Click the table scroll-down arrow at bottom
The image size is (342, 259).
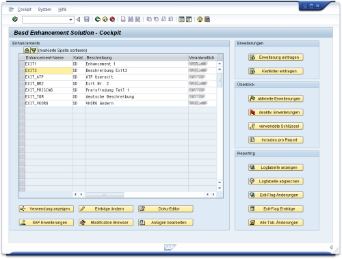point(220,188)
